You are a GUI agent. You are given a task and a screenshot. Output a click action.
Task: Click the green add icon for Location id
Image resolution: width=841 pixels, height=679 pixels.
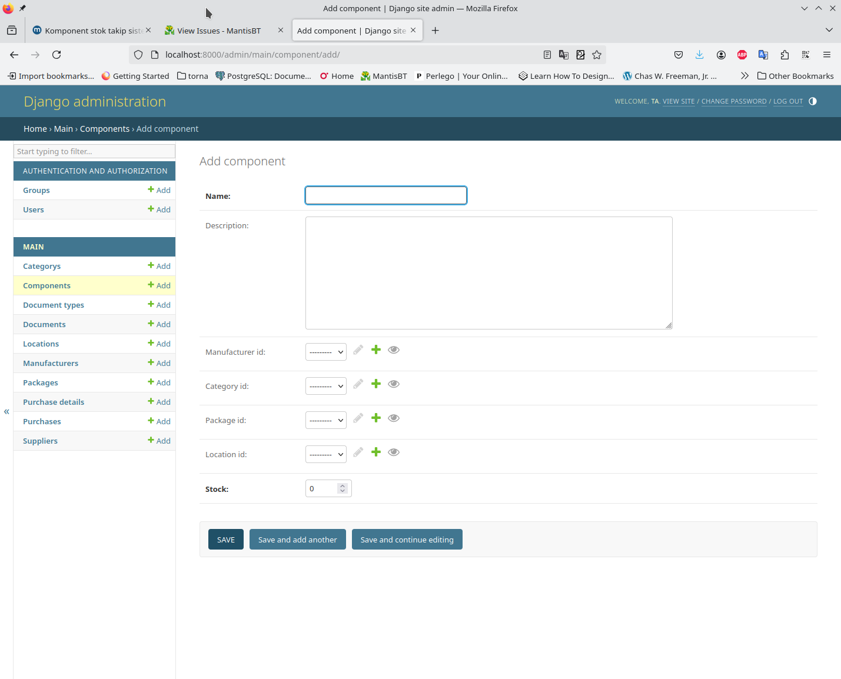pos(376,452)
